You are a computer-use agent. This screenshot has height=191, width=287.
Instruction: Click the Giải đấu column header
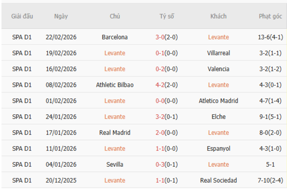pyautogui.click(x=22, y=16)
